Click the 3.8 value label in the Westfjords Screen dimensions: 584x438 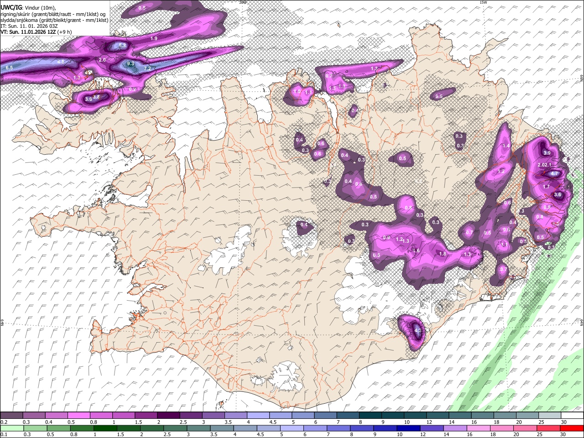tap(97, 96)
